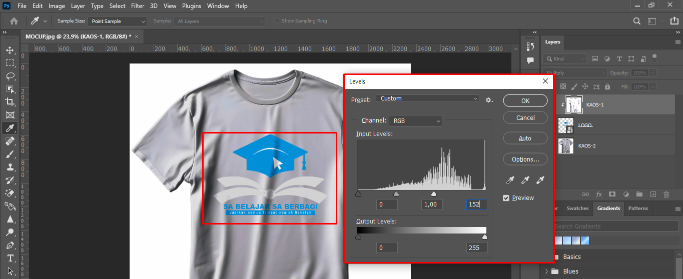683x279 pixels.
Task: Open the workspace switcher icon
Action: pyautogui.click(x=653, y=21)
